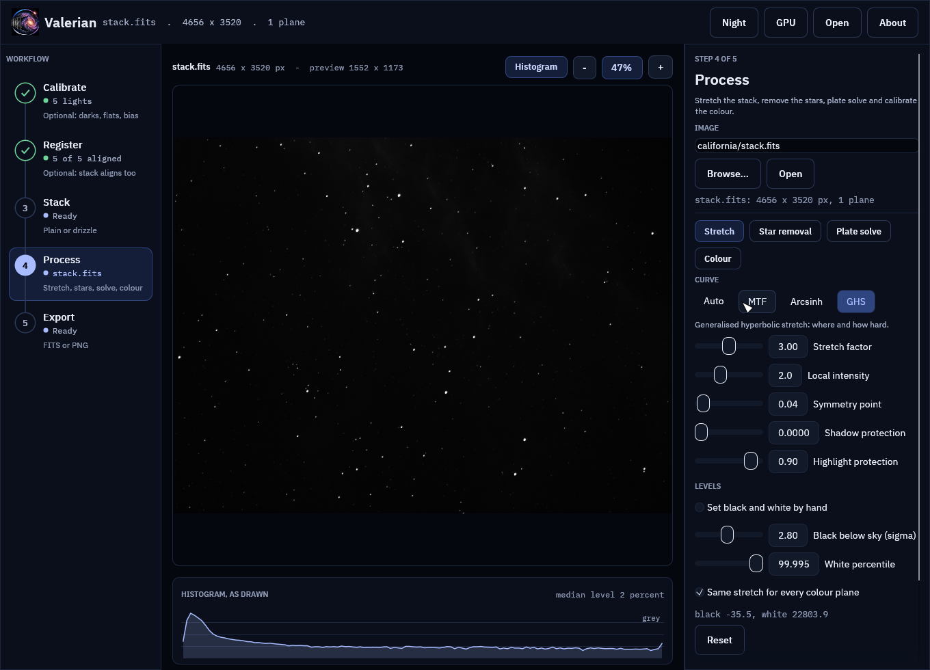Adjust the Local intensity slider
This screenshot has width=930, height=670.
[x=729, y=375]
